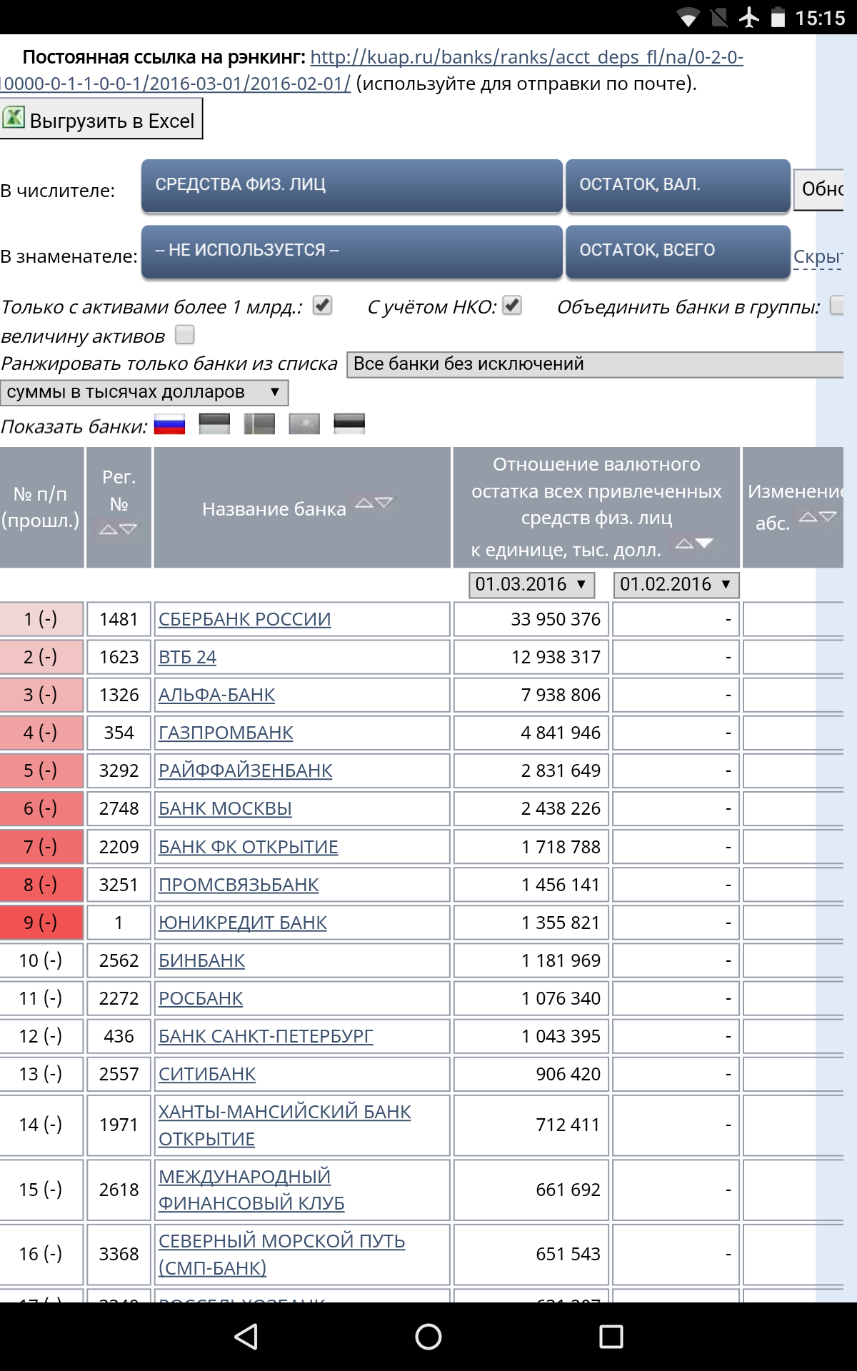Open the БАНК МОСКВЫ link
Viewport: 857px width, 1371px height.
coord(226,808)
